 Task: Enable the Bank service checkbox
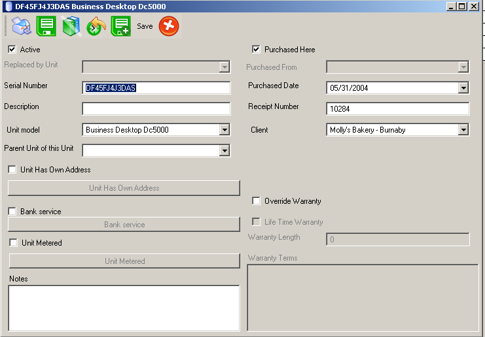click(x=12, y=212)
